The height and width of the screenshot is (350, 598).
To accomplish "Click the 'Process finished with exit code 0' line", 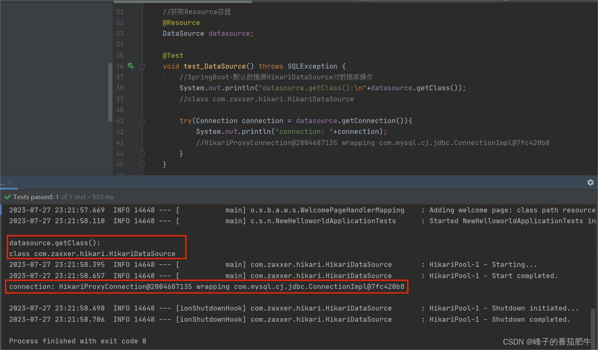I will click(x=77, y=341).
